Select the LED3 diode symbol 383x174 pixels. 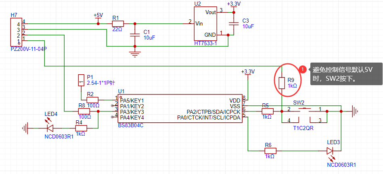click(x=330, y=151)
